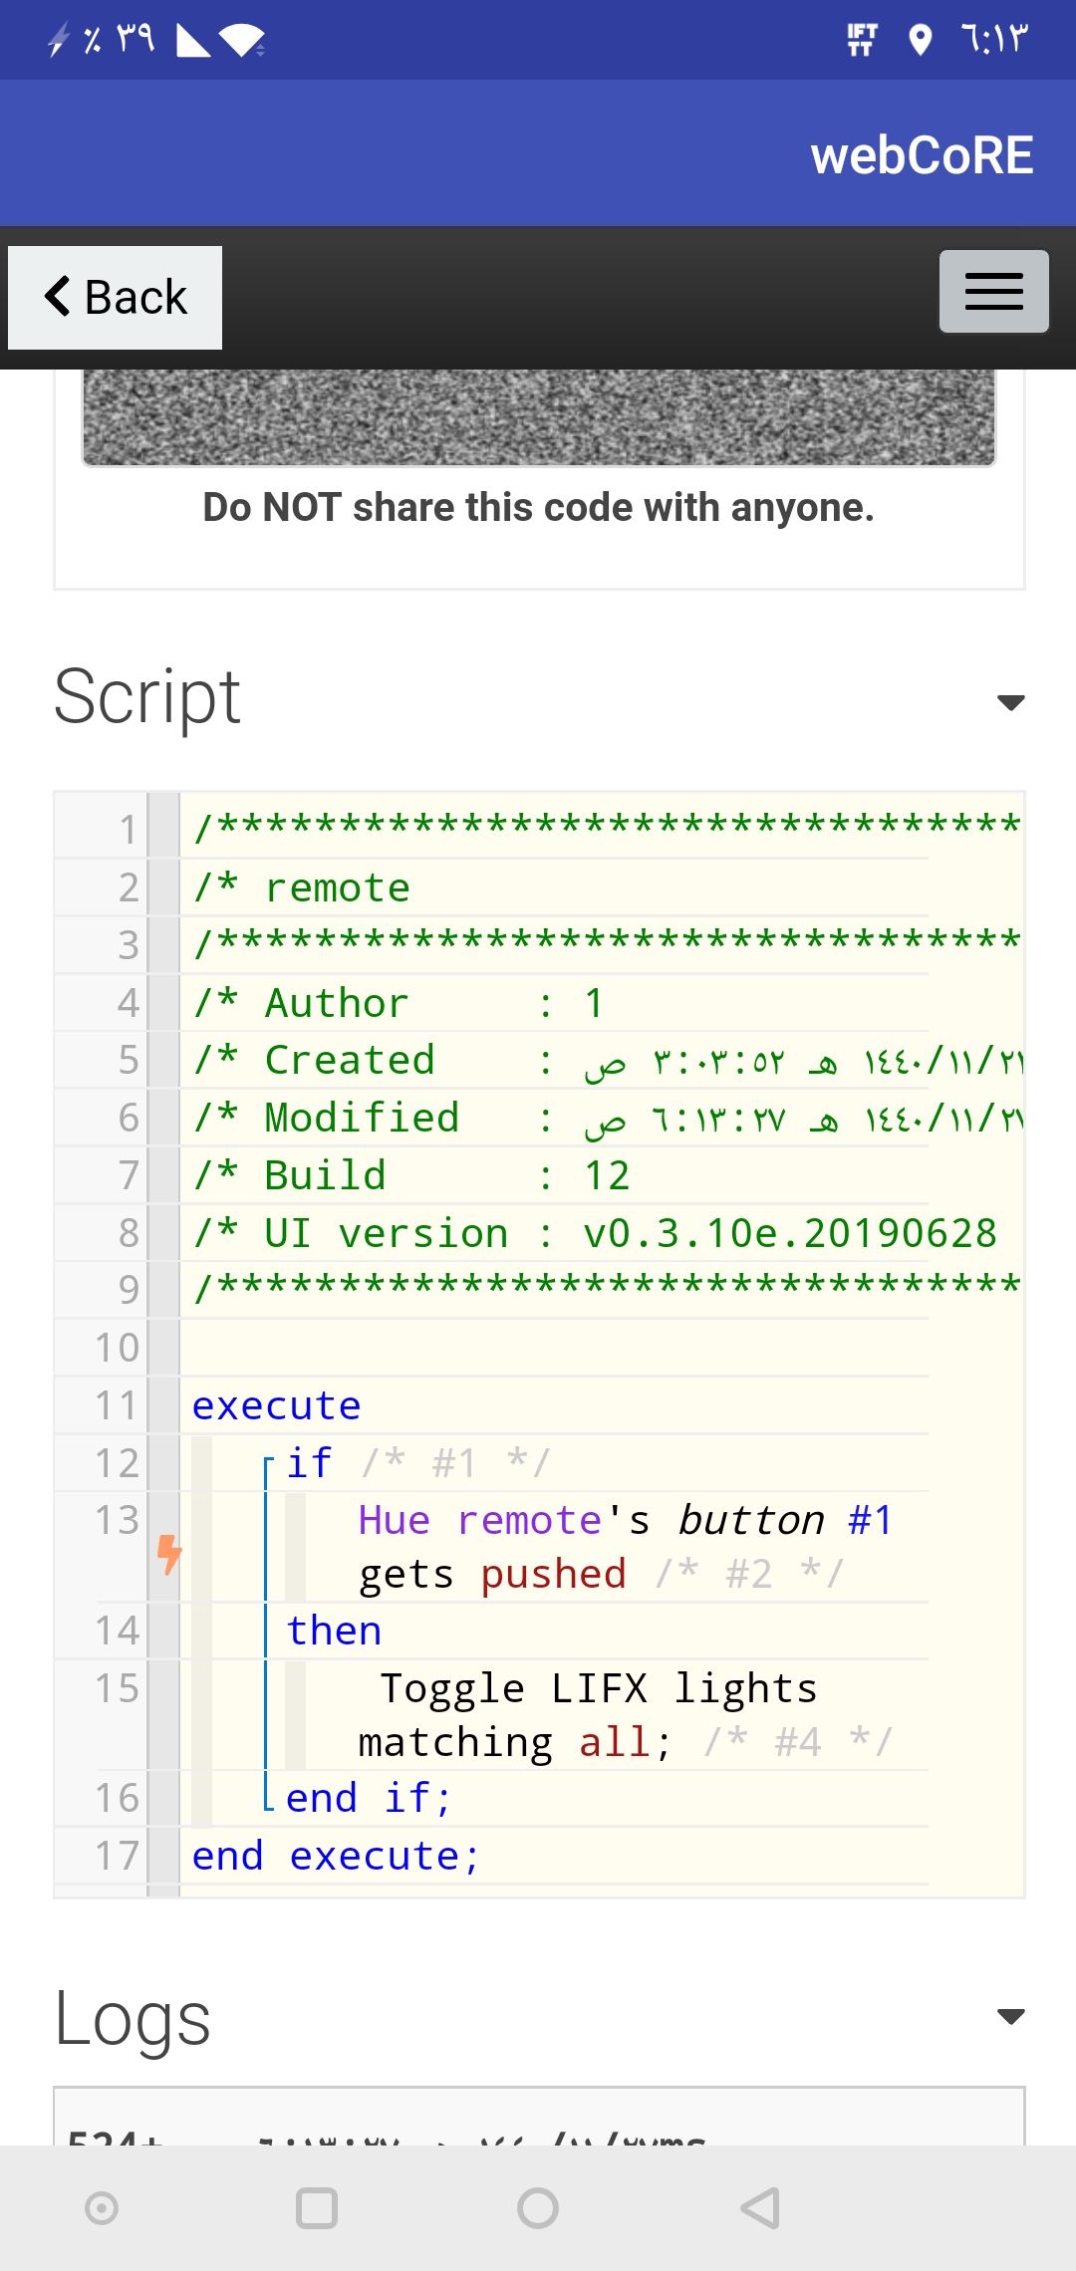Screen dimensions: 1076x2271
Task: Tap the Android recent apps square
Action: pos(317,2208)
